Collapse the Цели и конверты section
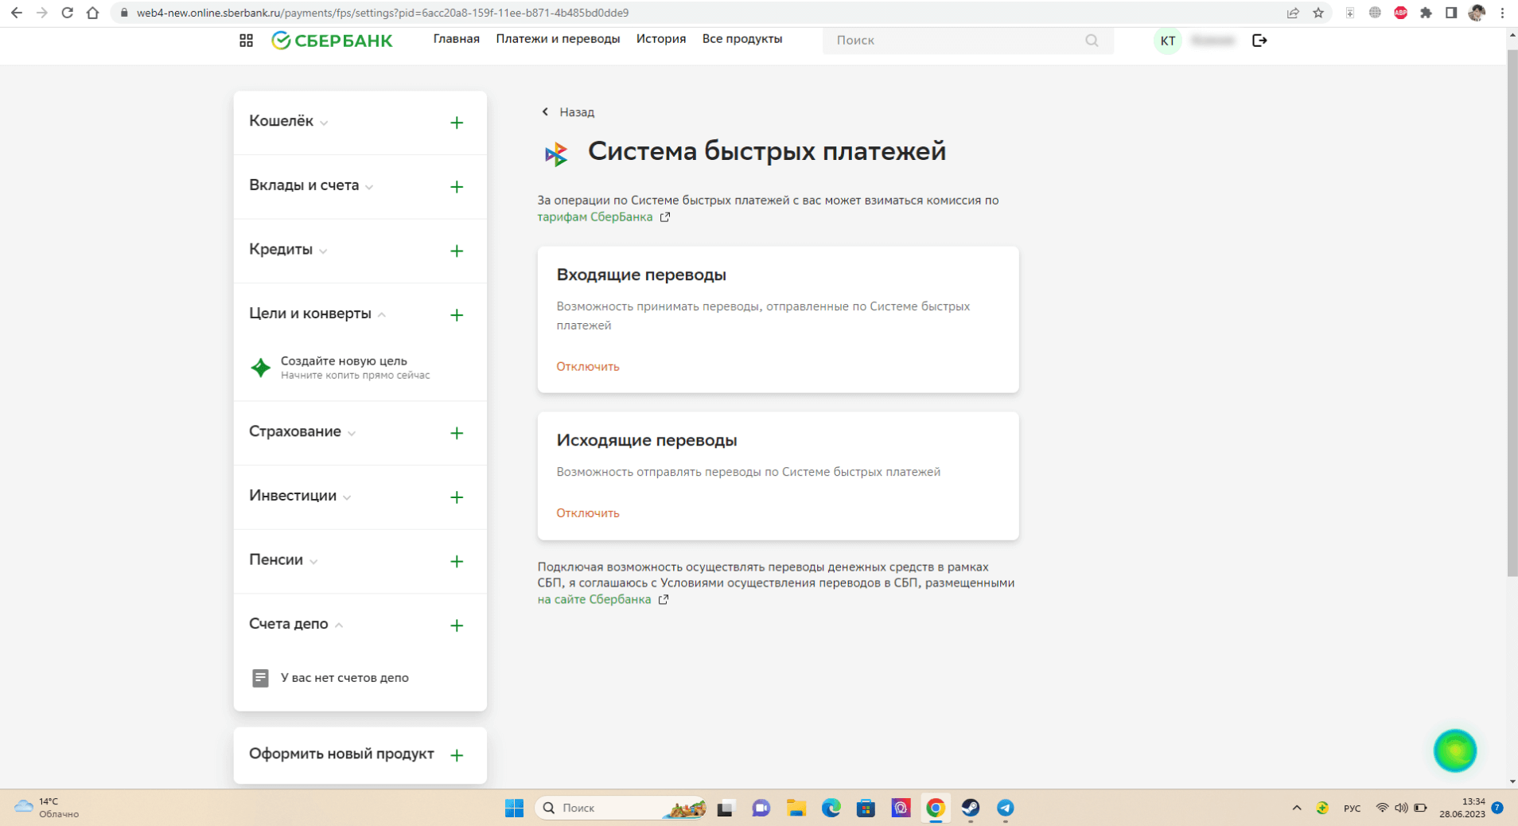This screenshot has height=826, width=1518. pyautogui.click(x=317, y=314)
